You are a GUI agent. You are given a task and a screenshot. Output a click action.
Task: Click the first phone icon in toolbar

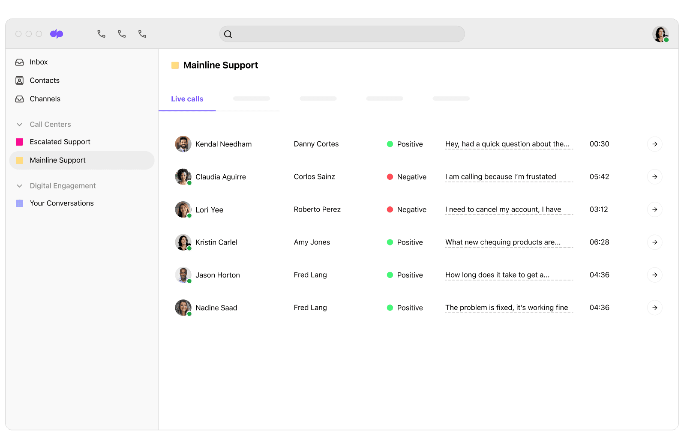pos(101,34)
